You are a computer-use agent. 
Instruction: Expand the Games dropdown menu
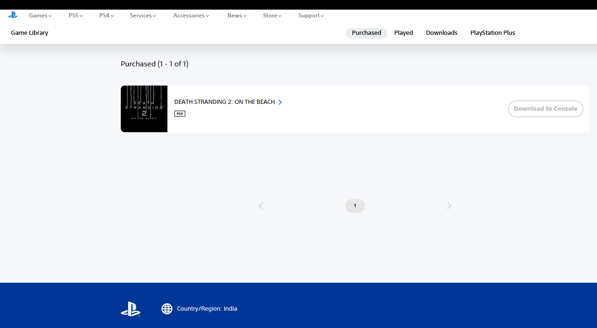(40, 16)
